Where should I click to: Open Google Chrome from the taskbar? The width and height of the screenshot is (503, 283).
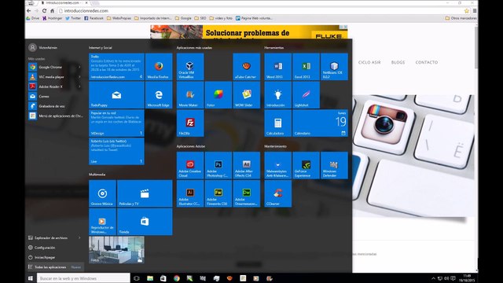pyautogui.click(x=176, y=278)
